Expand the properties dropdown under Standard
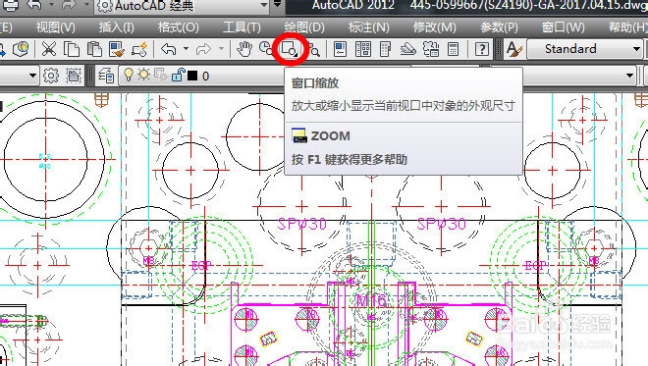This screenshot has width=648, height=366. pos(629,76)
